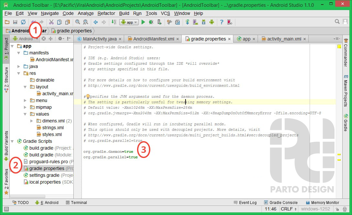Show the hidden editor tabs list
The height and width of the screenshot is (215, 352).
point(337,39)
